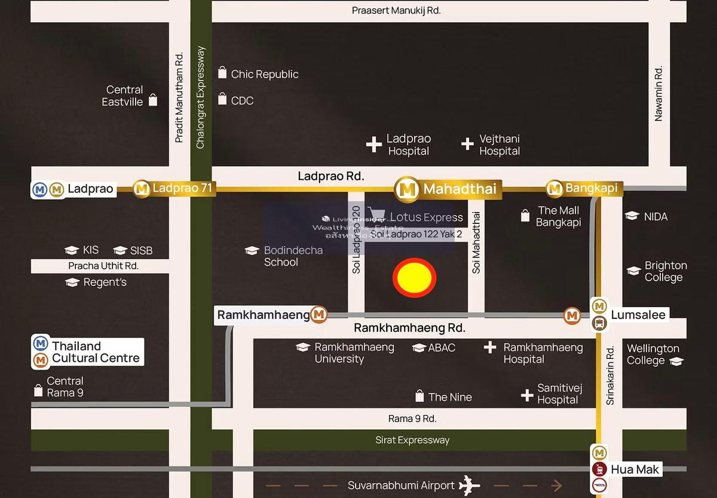
Task: Click the Ladprao Hospital cross icon
Action: (x=373, y=145)
